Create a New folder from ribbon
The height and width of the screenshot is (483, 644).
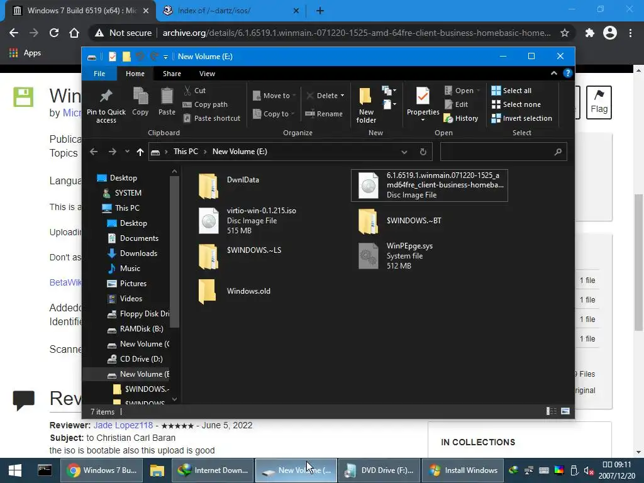click(366, 105)
